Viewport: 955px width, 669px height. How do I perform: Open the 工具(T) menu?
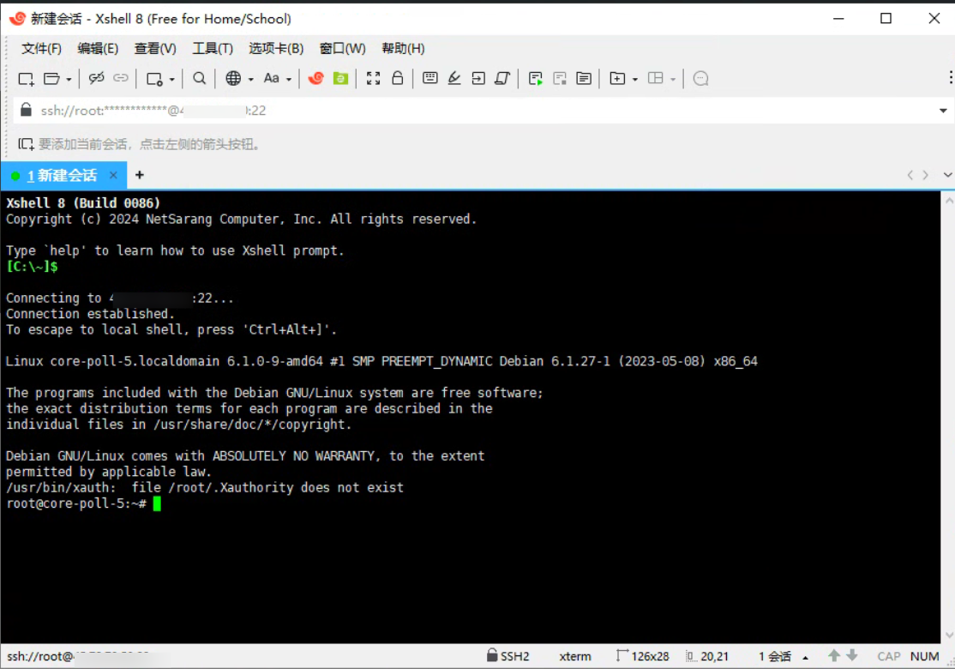pyautogui.click(x=213, y=49)
